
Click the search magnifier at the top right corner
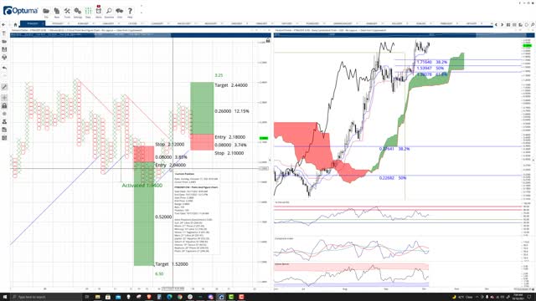[533, 25]
